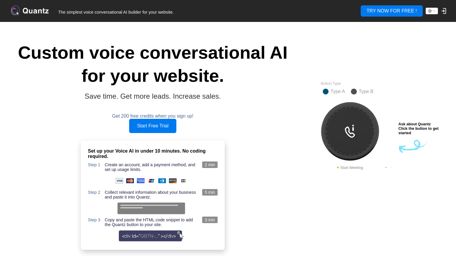456x256 pixels.
Task: Open the language globe dropdown
Action: click(432, 11)
